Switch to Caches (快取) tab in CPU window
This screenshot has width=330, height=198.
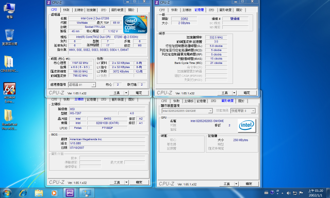pos(67,10)
